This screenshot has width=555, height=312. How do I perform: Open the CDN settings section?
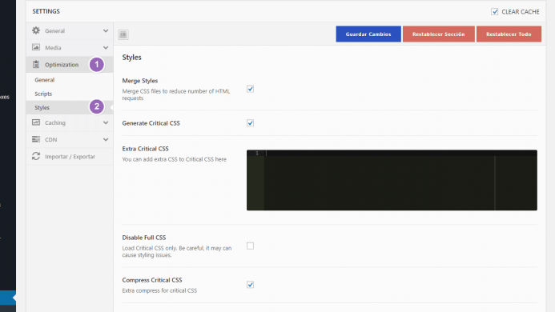pos(70,140)
